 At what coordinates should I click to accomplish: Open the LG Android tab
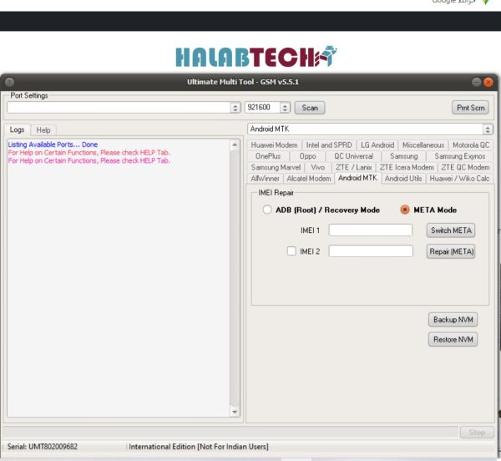[377, 145]
